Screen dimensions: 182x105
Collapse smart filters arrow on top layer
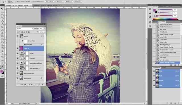[43, 36]
